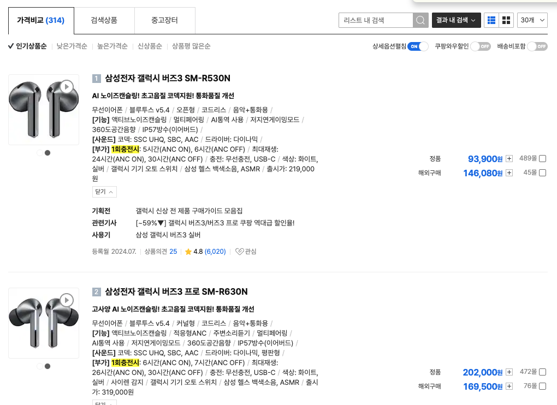This screenshot has height=405, width=557.
Task: Toggle 상세옵션펼침 switch off
Action: coord(418,46)
